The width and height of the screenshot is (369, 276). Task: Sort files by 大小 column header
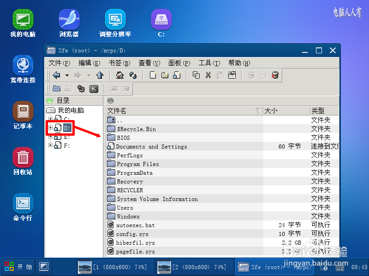coord(286,110)
